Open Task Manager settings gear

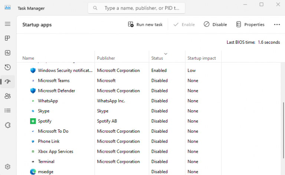click(7, 166)
